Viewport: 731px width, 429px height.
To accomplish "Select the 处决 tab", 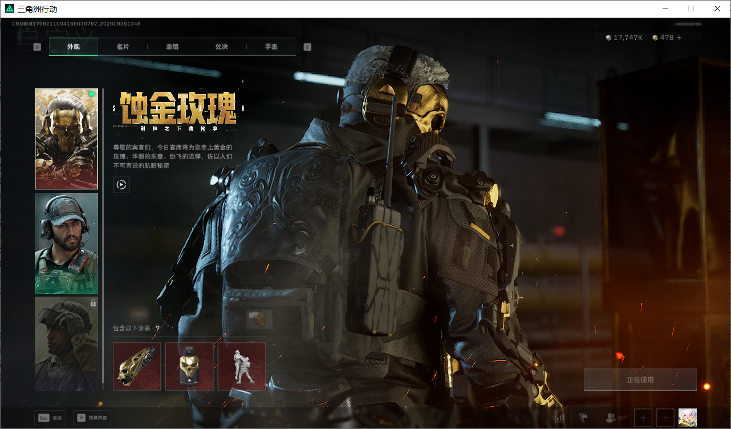I will click(222, 47).
